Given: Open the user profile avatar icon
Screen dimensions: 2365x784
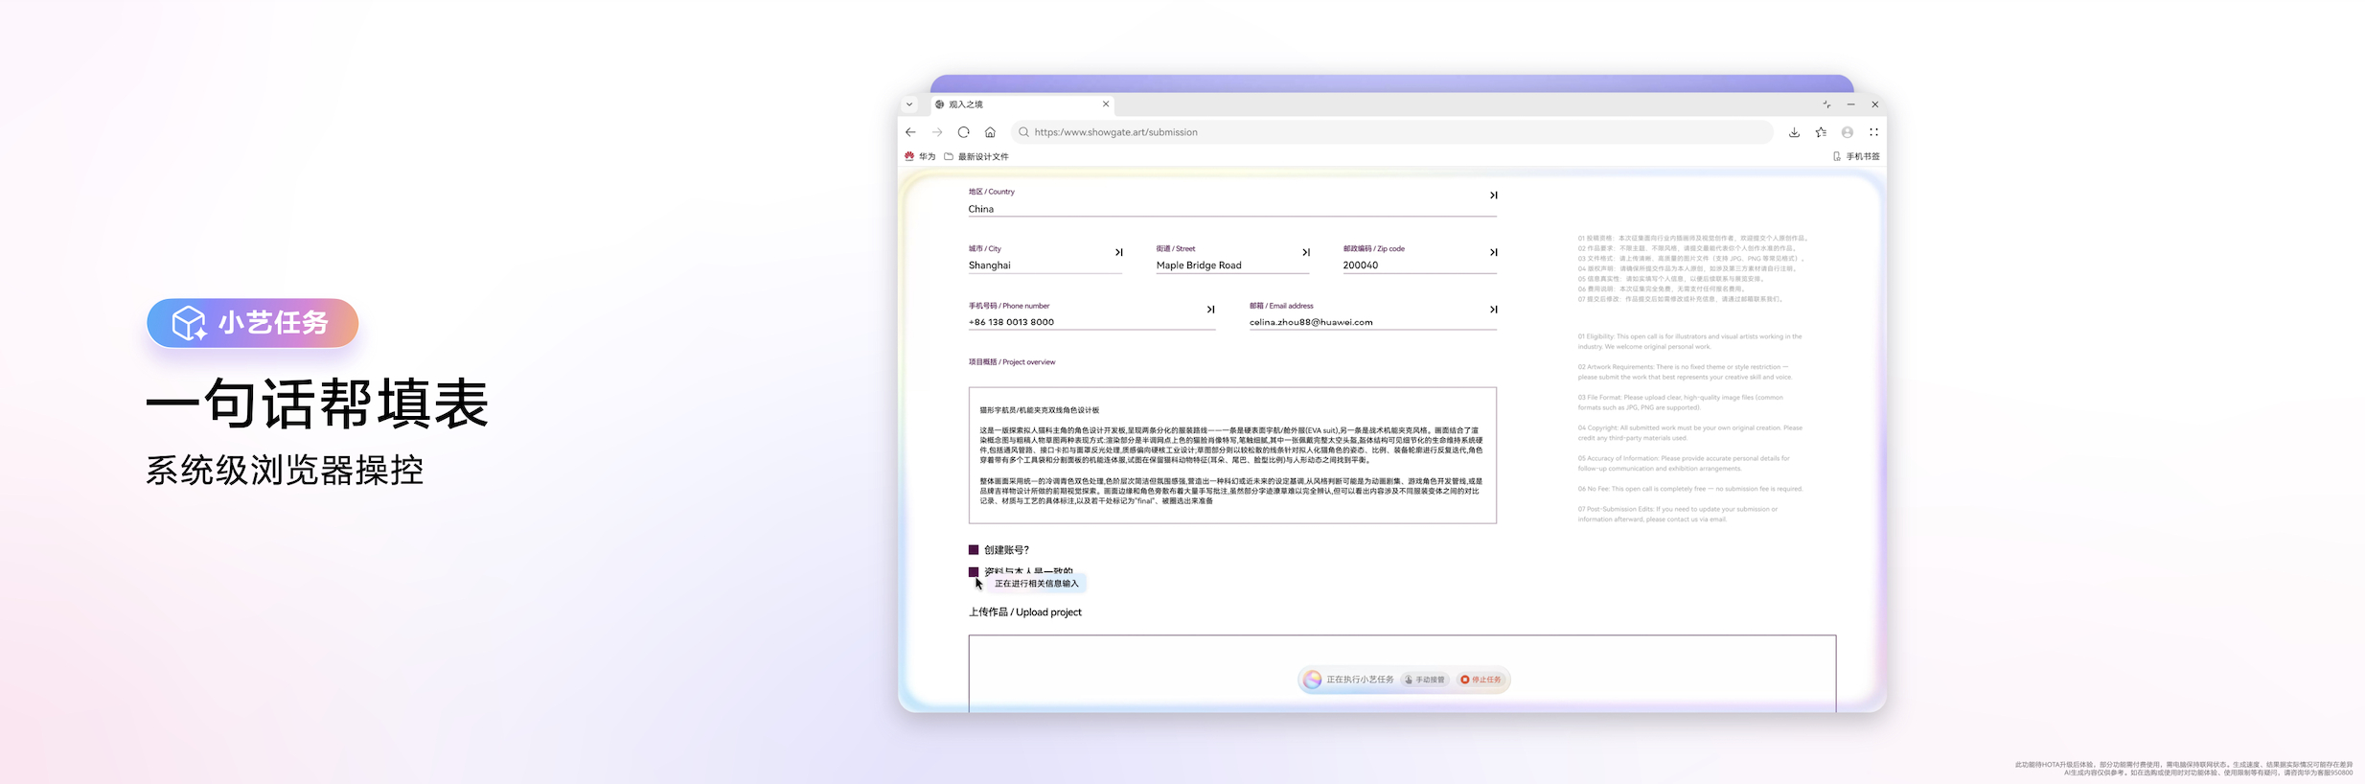Looking at the screenshot, I should click(x=1848, y=132).
